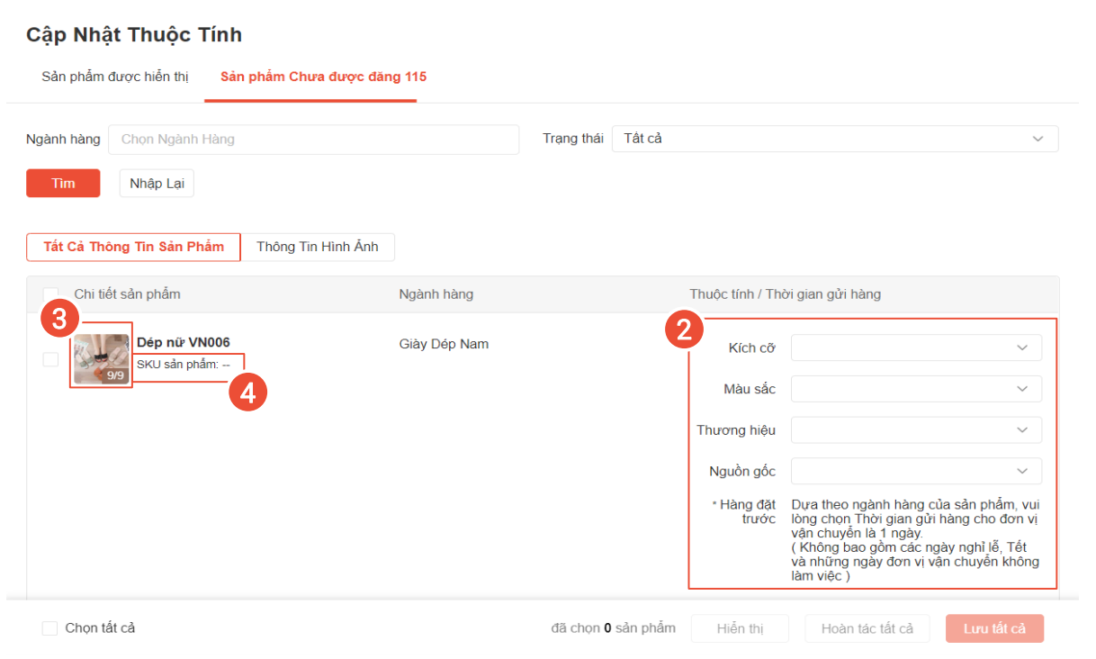Screen dimensions: 1096x659
Task: Open the Thông Tin Hình Ảnh tab
Action: [317, 247]
